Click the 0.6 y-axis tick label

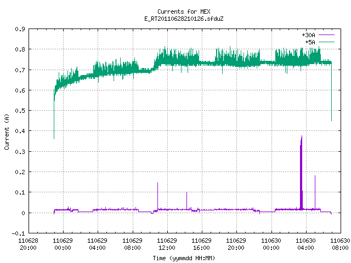click(x=20, y=90)
